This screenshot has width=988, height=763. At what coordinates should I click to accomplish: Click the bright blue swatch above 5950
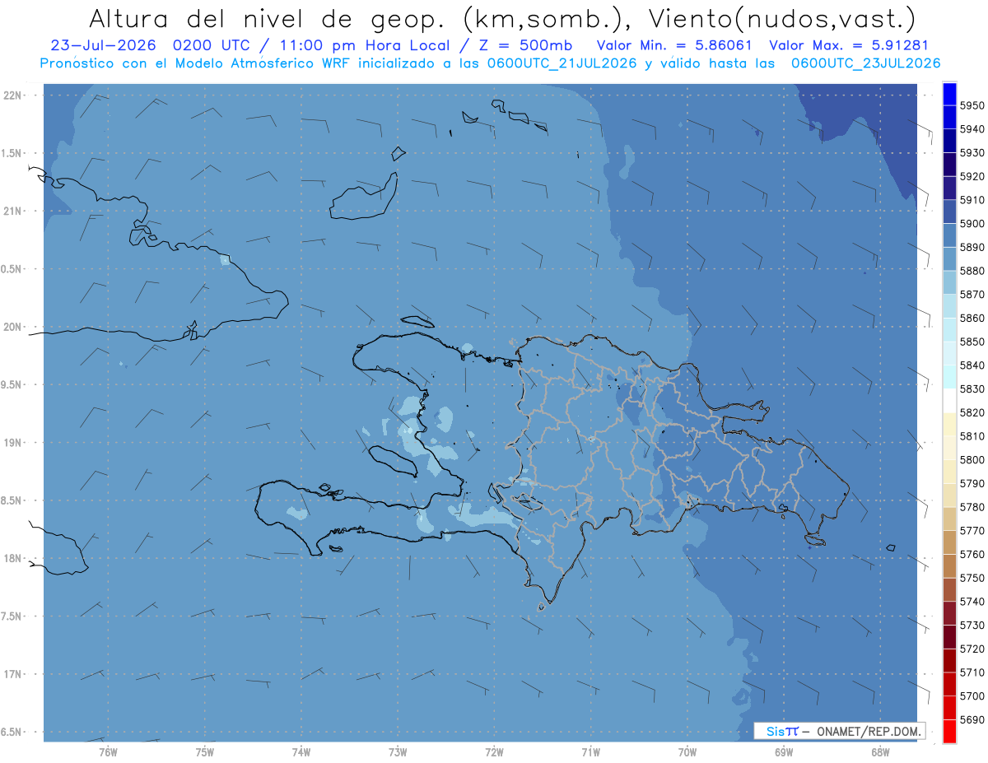[948, 92]
